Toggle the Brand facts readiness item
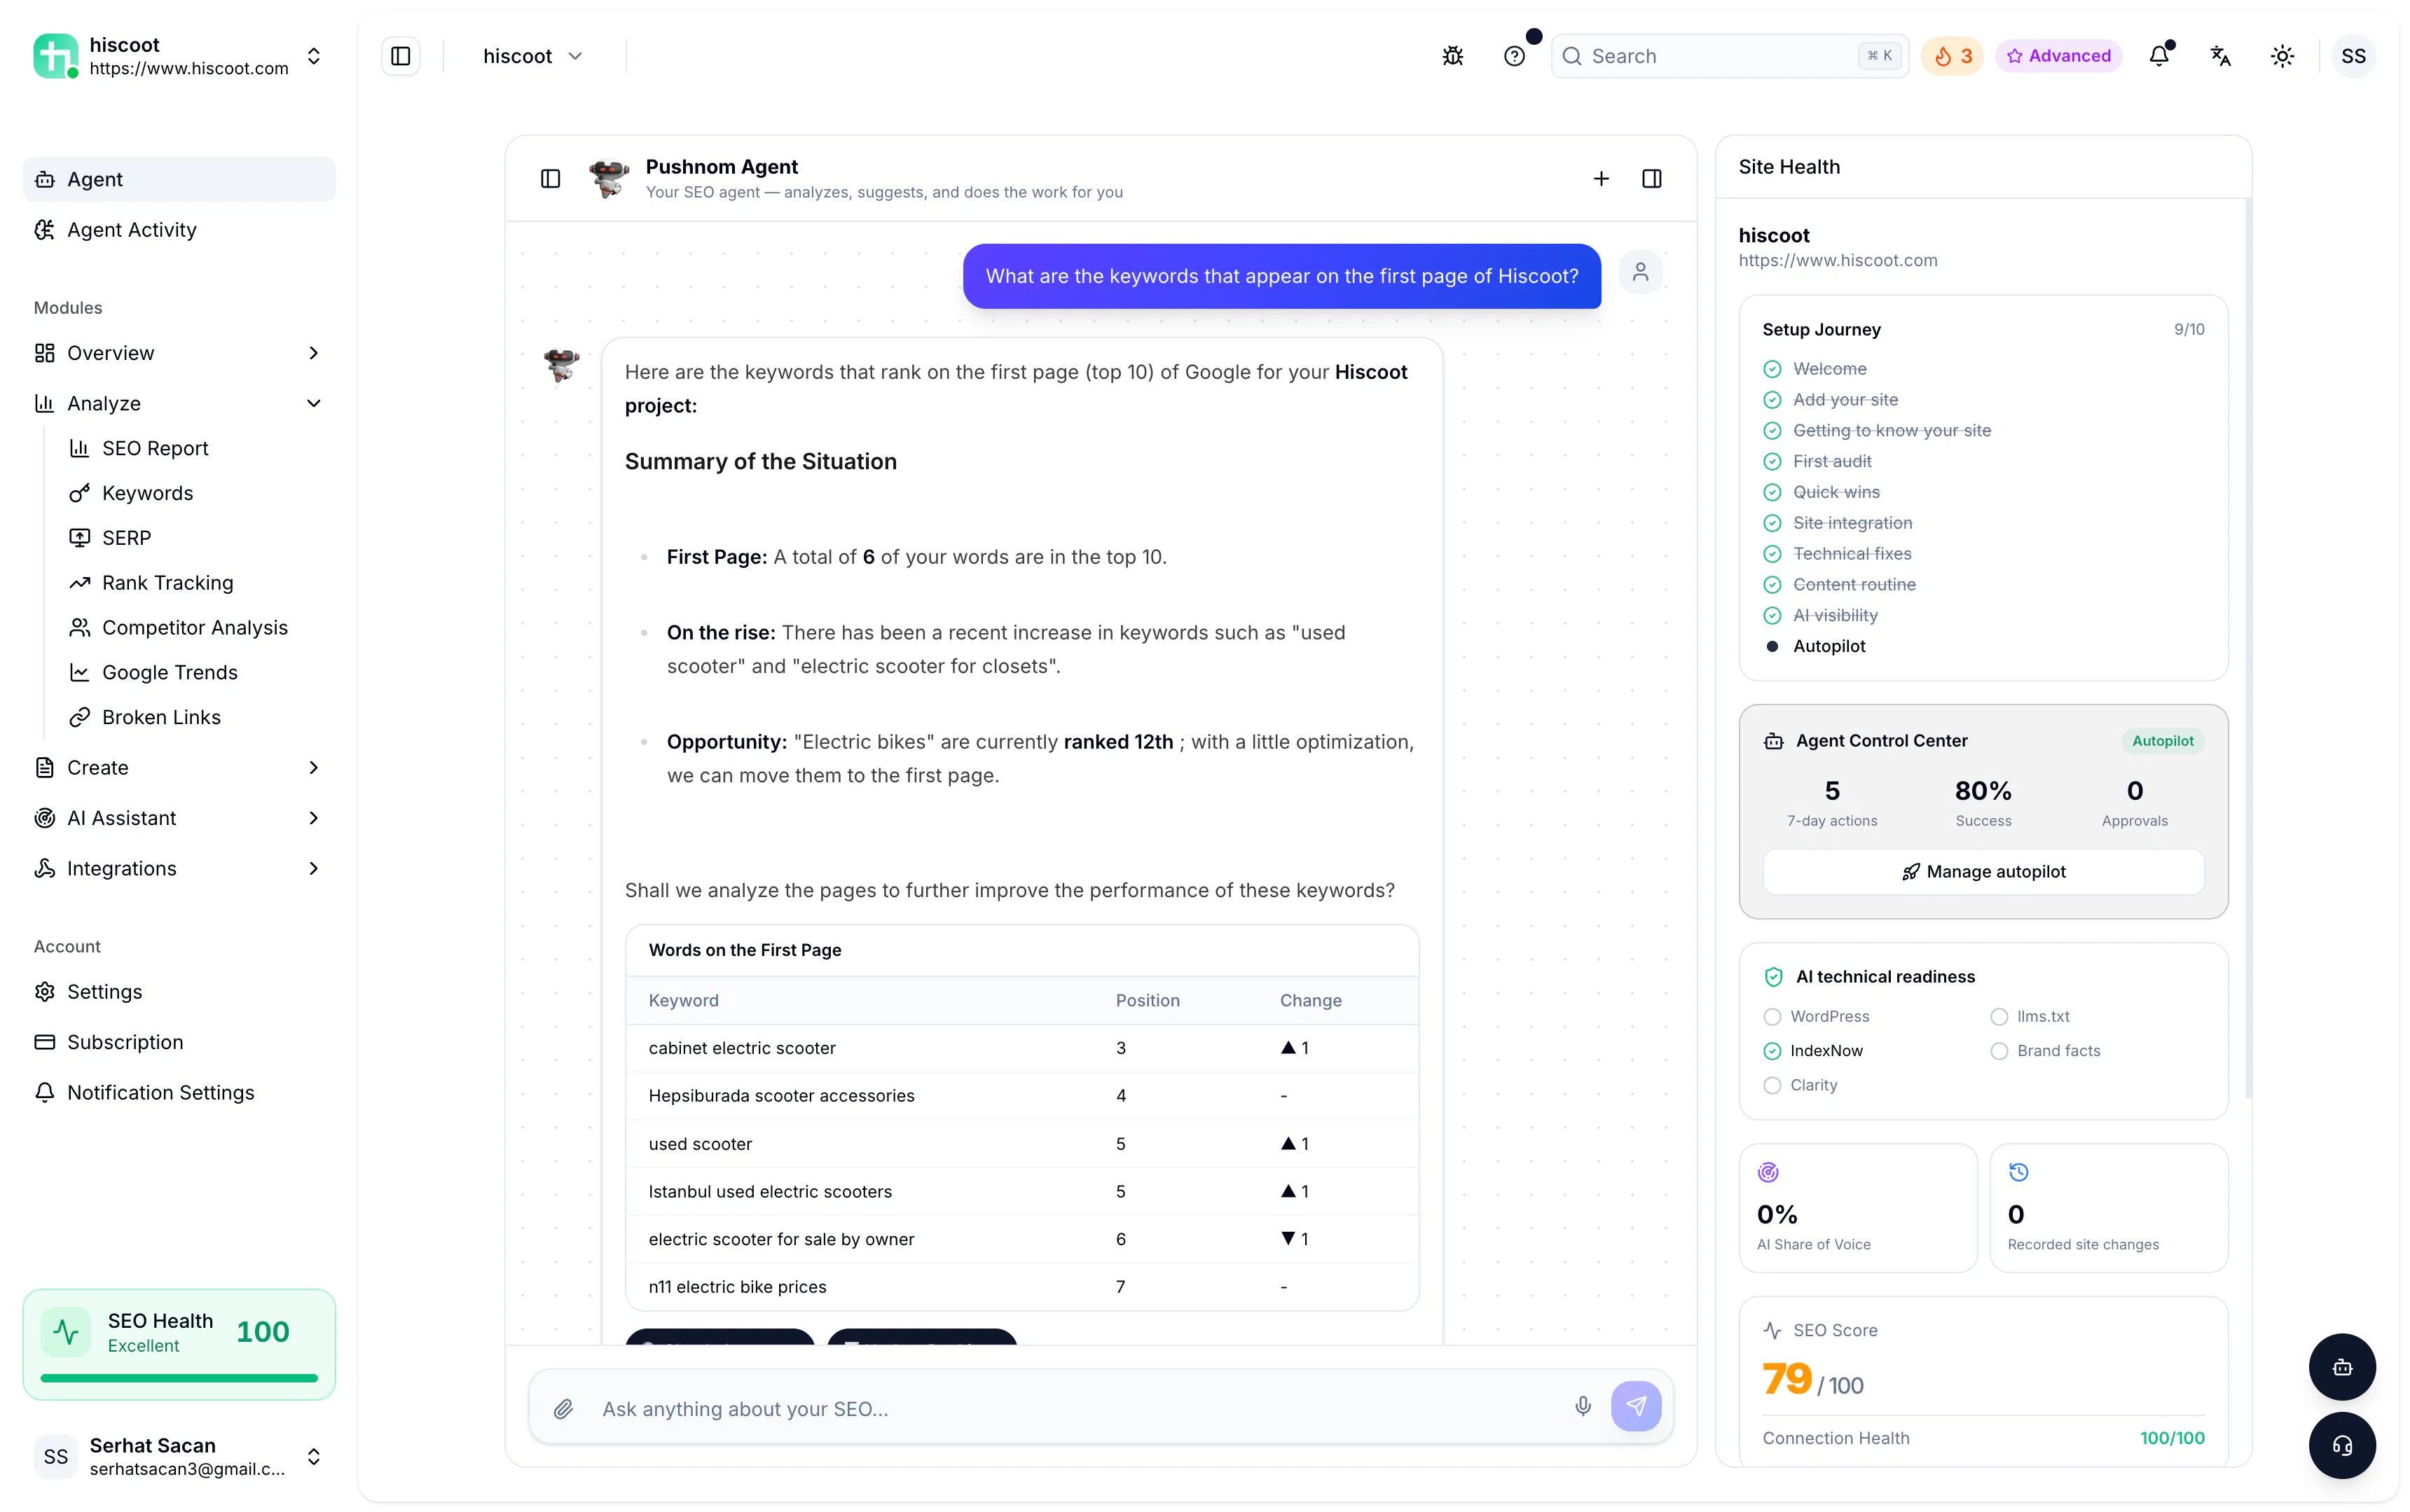 point(2045,1050)
